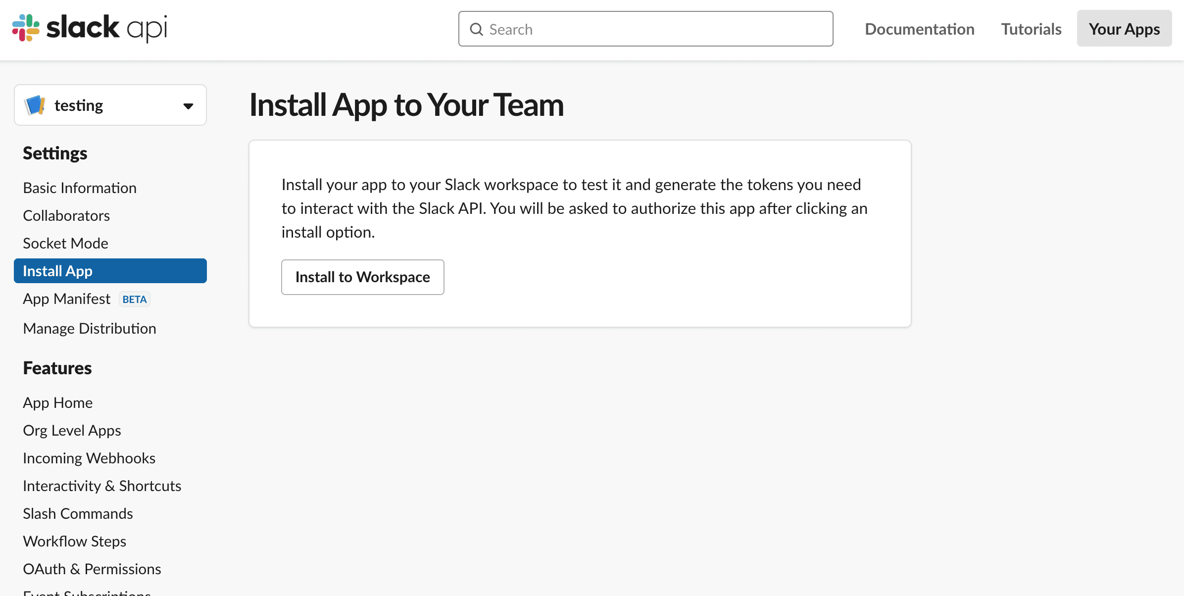
Task: Open Basic Information settings
Action: click(x=80, y=188)
